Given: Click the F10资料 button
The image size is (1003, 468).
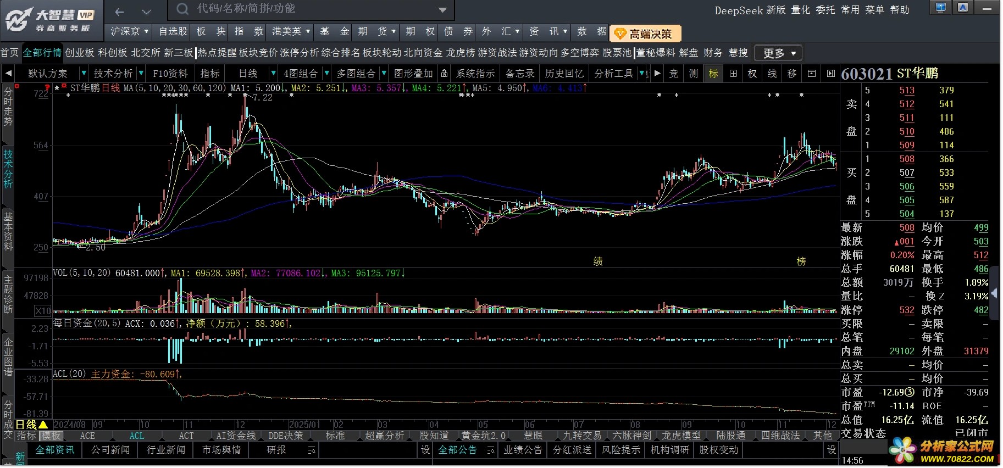Looking at the screenshot, I should [x=170, y=74].
